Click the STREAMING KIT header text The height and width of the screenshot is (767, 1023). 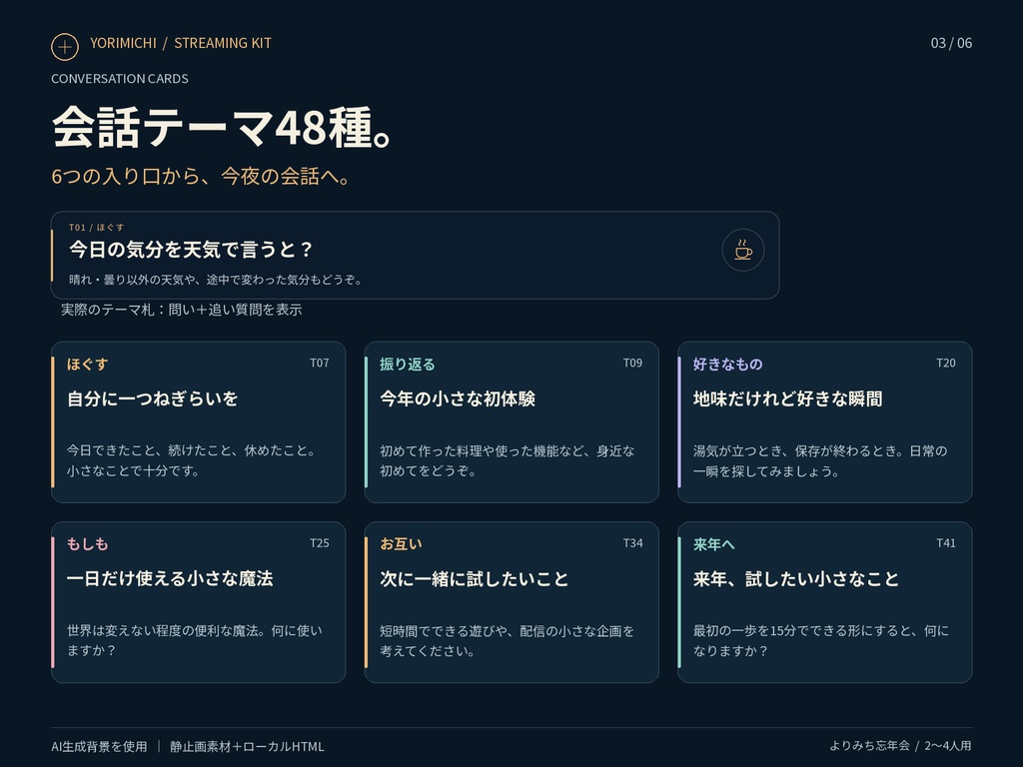coord(223,43)
